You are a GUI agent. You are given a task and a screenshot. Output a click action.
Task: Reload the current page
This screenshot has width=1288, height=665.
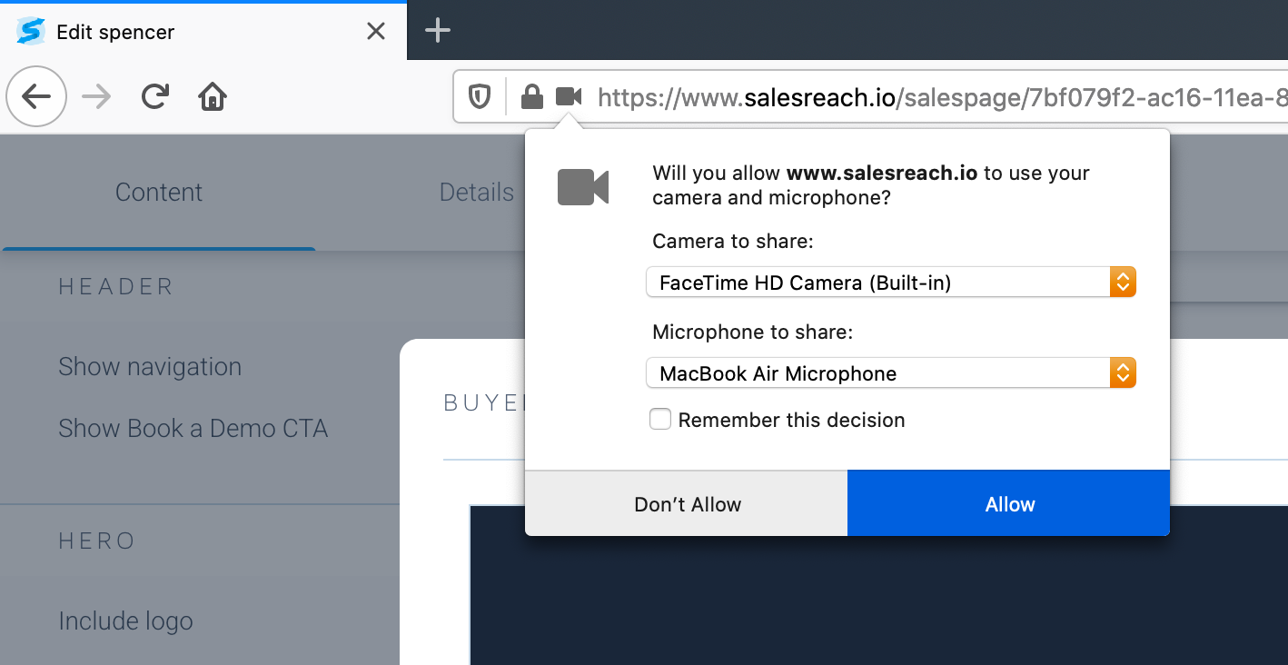[154, 95]
